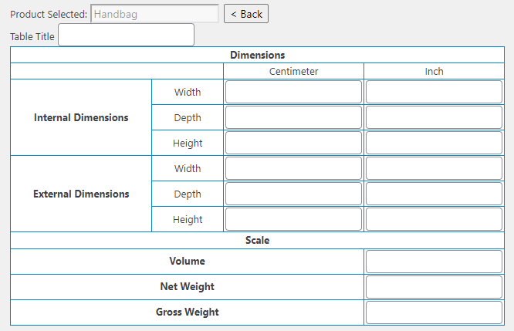514x331 pixels.
Task: Click External Width inch input
Action: [434, 168]
